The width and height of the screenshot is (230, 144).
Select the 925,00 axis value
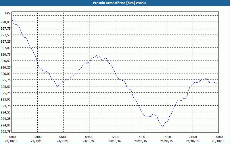coord(6,99)
